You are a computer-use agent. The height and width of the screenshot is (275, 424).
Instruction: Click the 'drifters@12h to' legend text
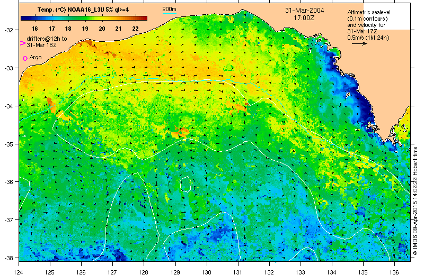tap(47, 39)
